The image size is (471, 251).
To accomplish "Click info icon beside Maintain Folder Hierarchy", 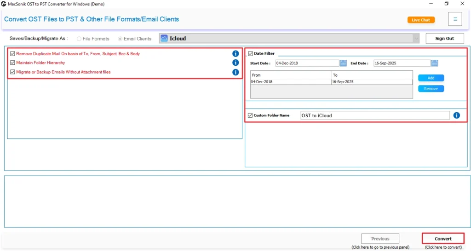I will click(235, 63).
